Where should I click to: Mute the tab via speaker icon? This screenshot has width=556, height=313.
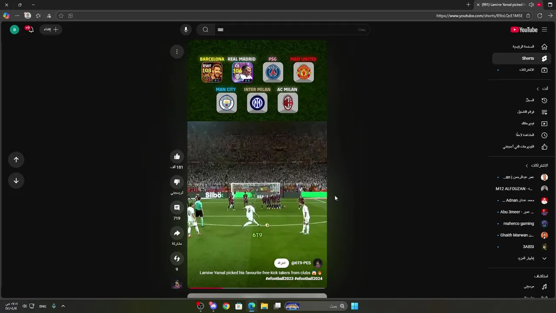(x=531, y=5)
